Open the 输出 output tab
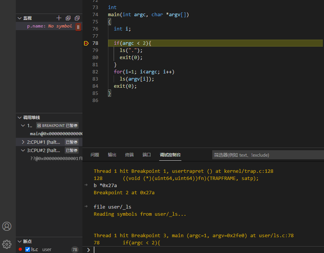This screenshot has height=253, width=324. click(x=112, y=155)
